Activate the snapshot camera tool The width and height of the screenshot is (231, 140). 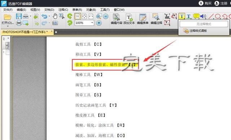55,23
